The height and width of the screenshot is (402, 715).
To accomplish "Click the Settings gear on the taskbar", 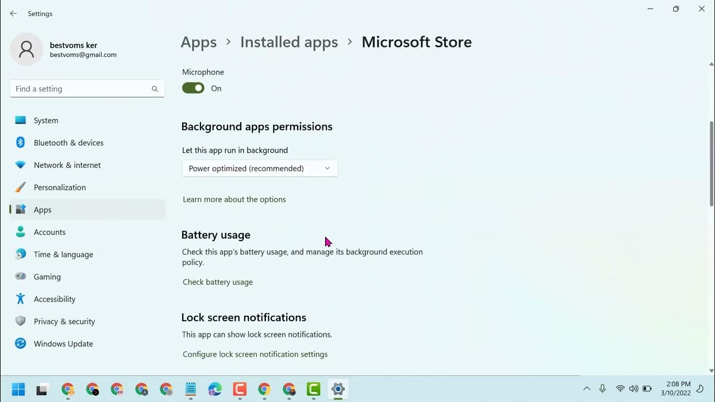I will 338,389.
